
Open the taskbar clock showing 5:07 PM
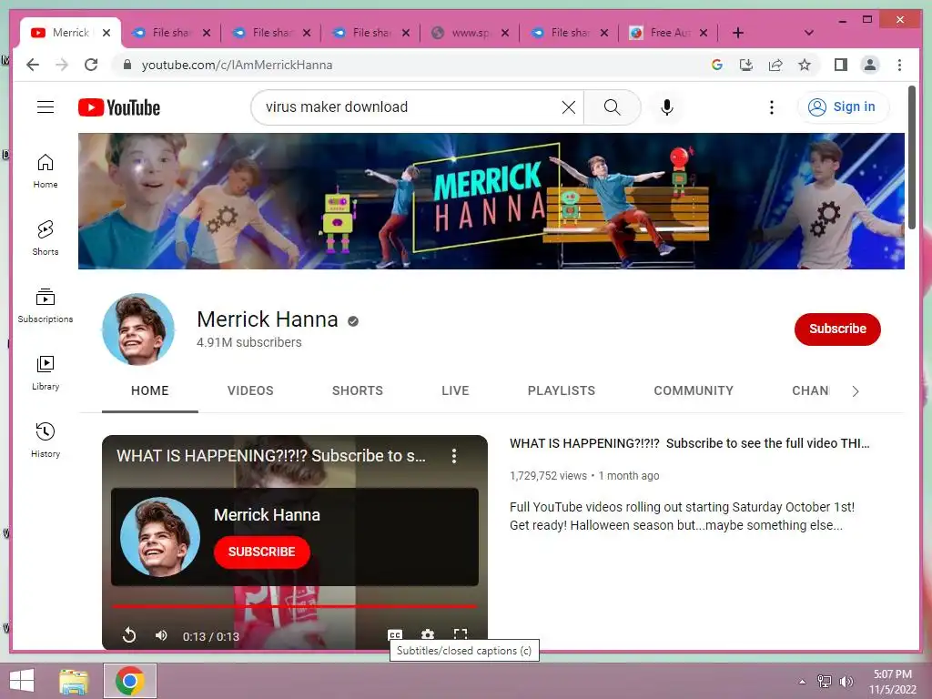892,682
